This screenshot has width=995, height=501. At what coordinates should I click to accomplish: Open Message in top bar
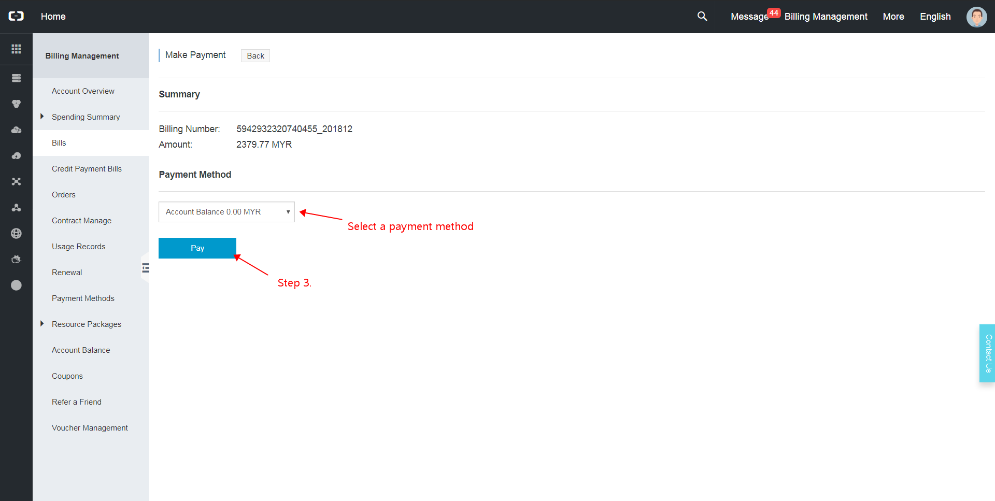tap(749, 17)
